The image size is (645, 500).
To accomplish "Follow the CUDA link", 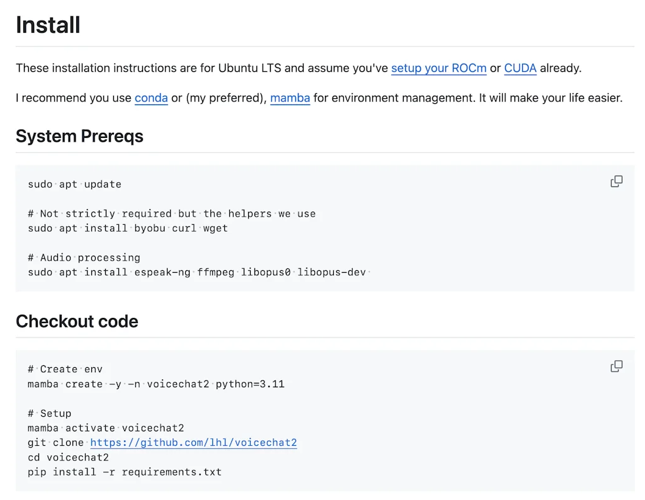I will 520,68.
